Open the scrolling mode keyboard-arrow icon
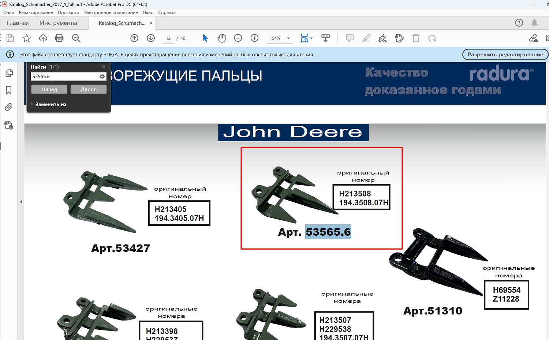549x340 pixels. (325, 38)
